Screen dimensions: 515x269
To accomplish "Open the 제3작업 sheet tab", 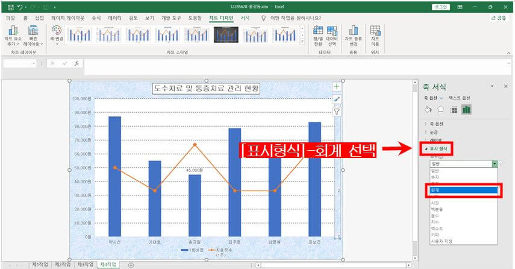I will coord(85,265).
